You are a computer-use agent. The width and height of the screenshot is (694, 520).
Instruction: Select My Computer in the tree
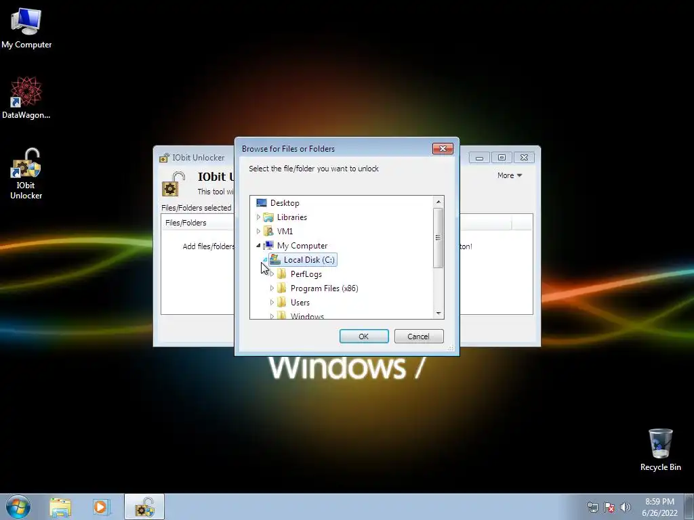(x=302, y=245)
